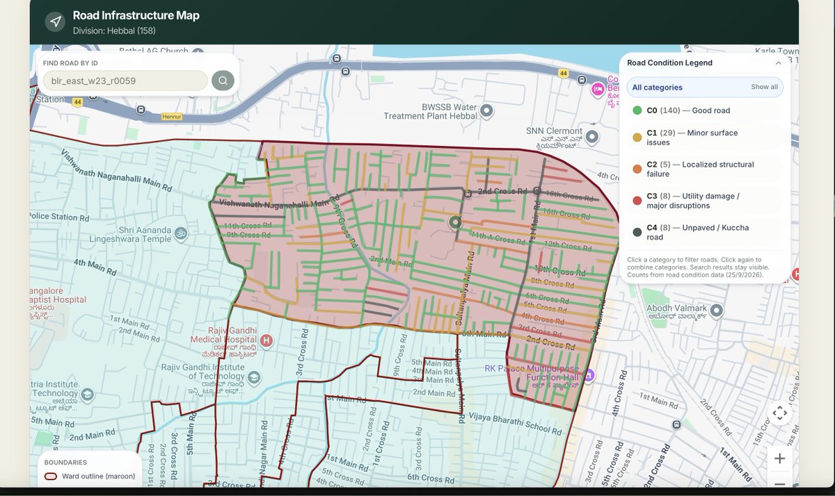Filter by C1 Minor surface issues
Image resolution: width=835 pixels, height=496 pixels.
point(705,138)
